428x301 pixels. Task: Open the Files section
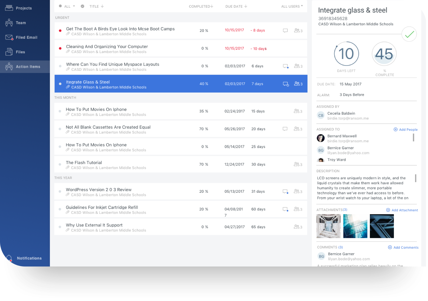20,52
